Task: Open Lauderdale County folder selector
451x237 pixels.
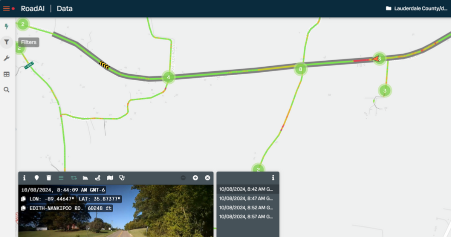Action: (x=416, y=9)
